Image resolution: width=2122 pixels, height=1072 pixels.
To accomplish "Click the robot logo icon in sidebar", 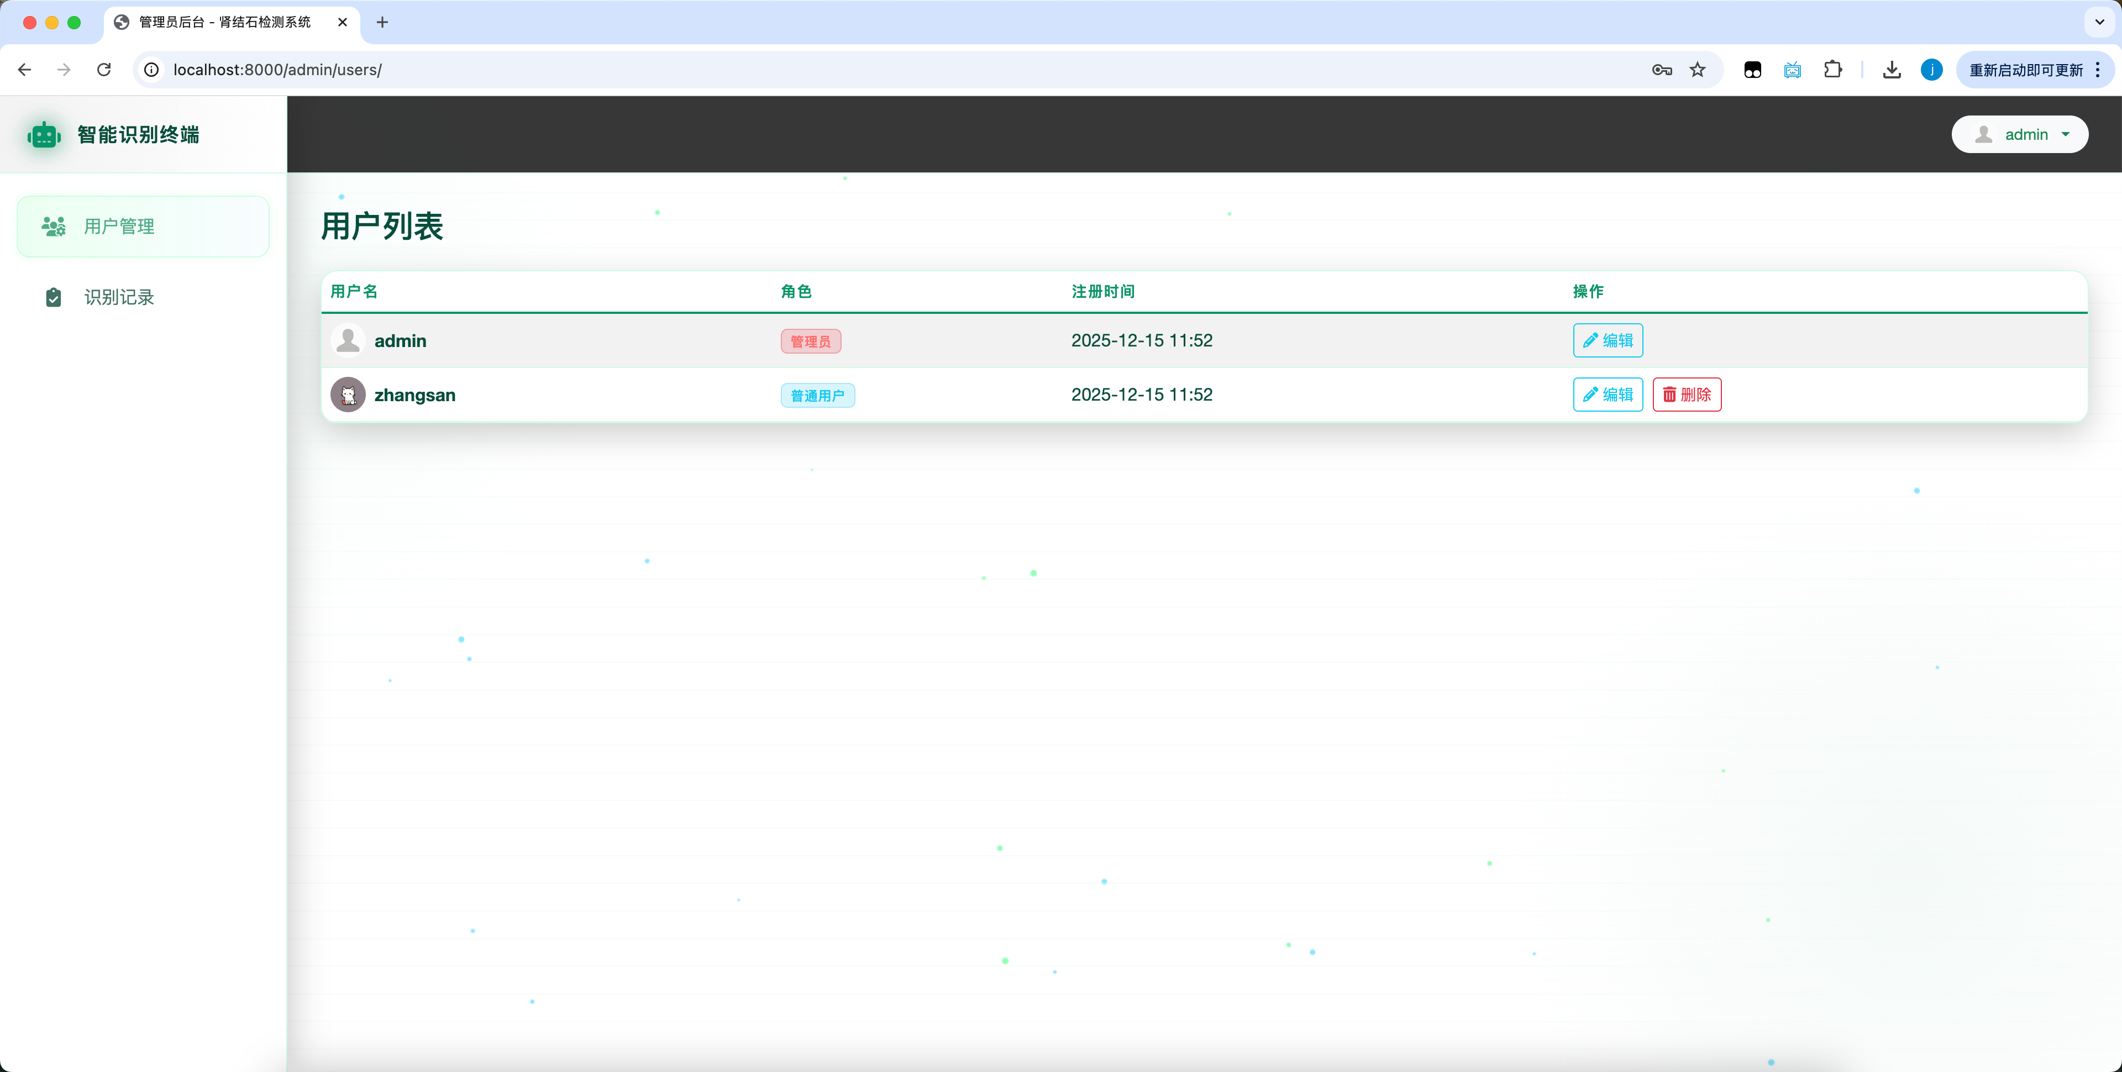I will [44, 134].
